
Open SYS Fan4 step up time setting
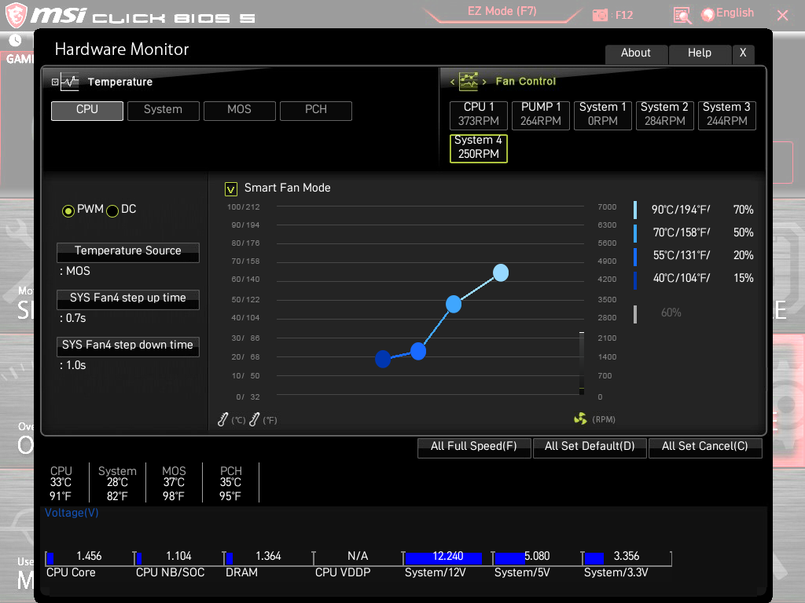coord(128,299)
